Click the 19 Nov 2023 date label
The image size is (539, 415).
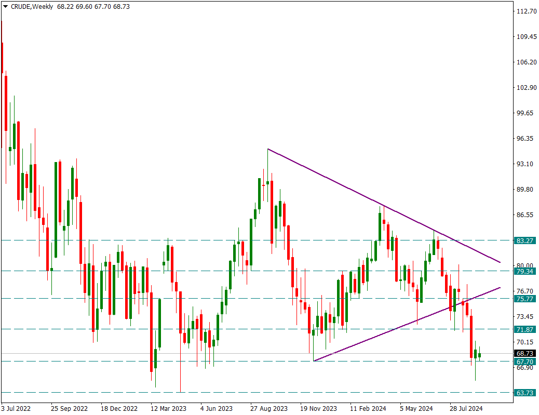(x=318, y=408)
